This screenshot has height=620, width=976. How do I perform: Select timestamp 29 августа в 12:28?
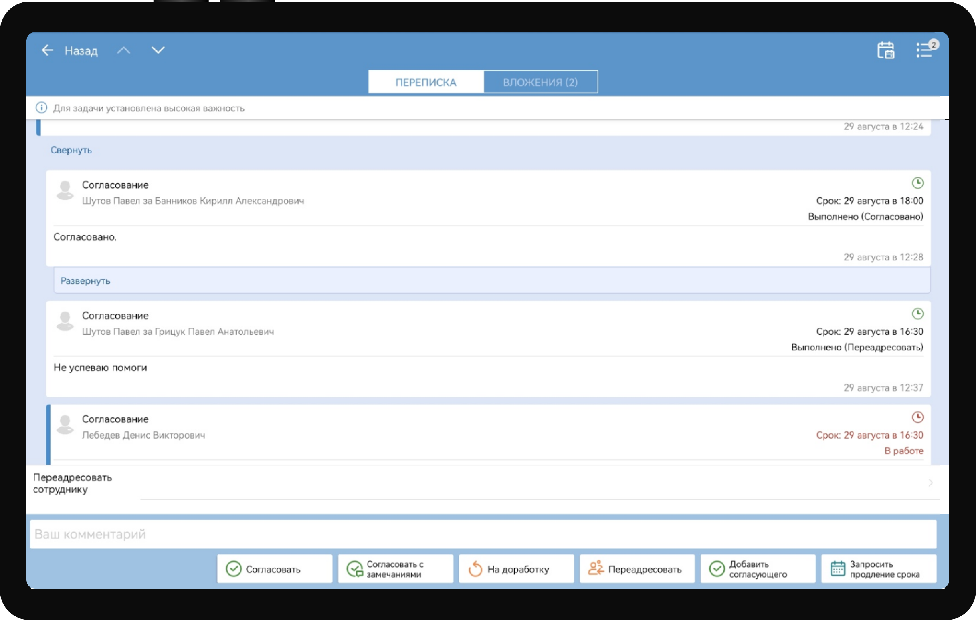[x=883, y=257]
